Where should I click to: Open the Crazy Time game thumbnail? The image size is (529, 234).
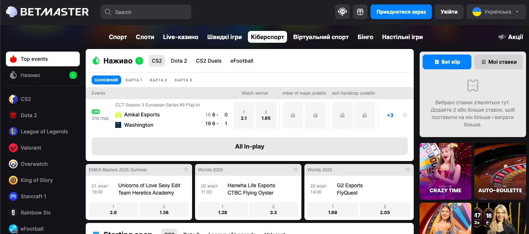446,171
